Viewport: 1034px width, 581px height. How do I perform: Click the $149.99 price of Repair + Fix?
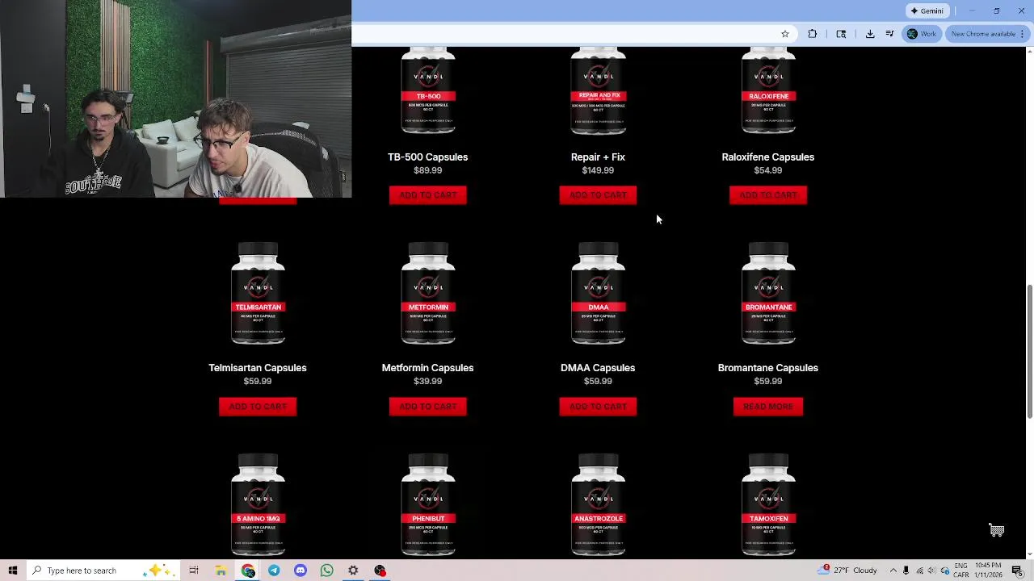point(598,170)
